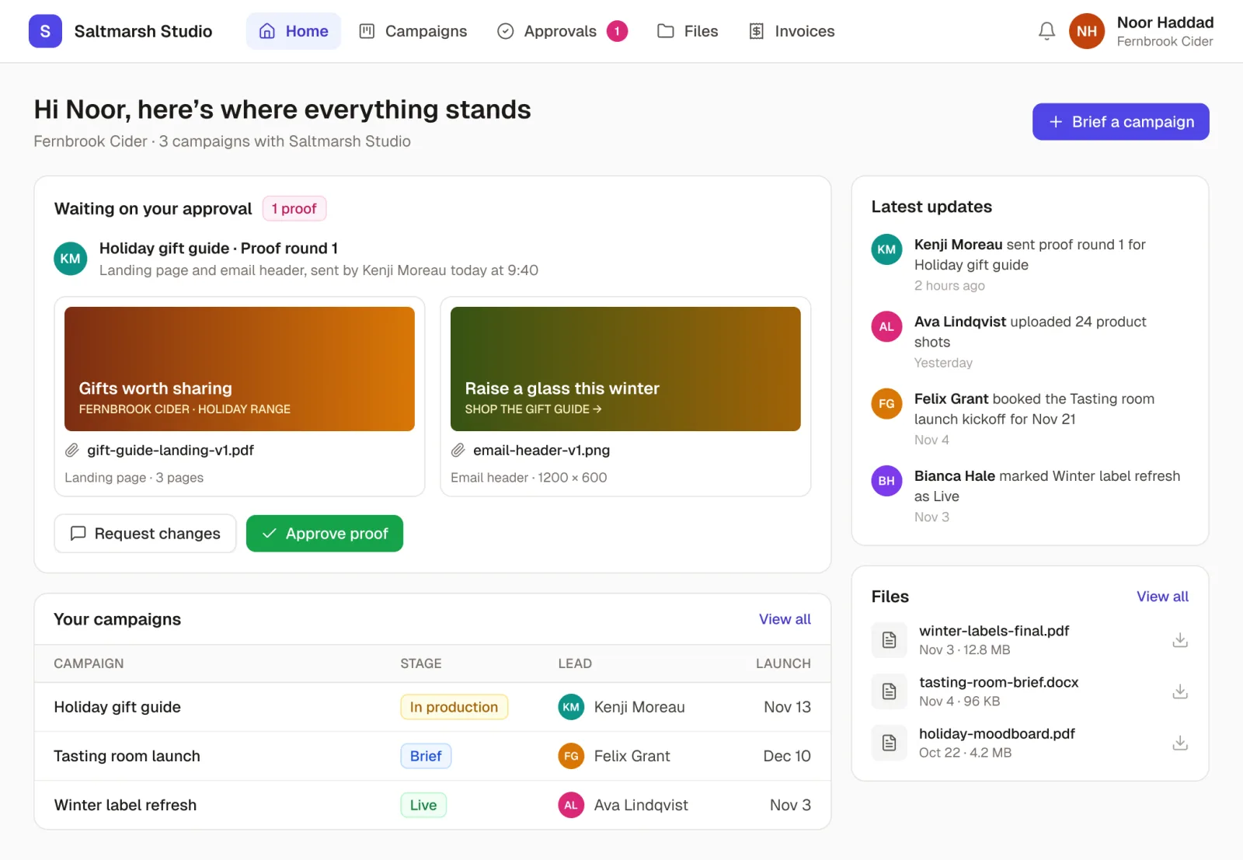The width and height of the screenshot is (1243, 860).
Task: Click the Live stage badge
Action: click(423, 805)
